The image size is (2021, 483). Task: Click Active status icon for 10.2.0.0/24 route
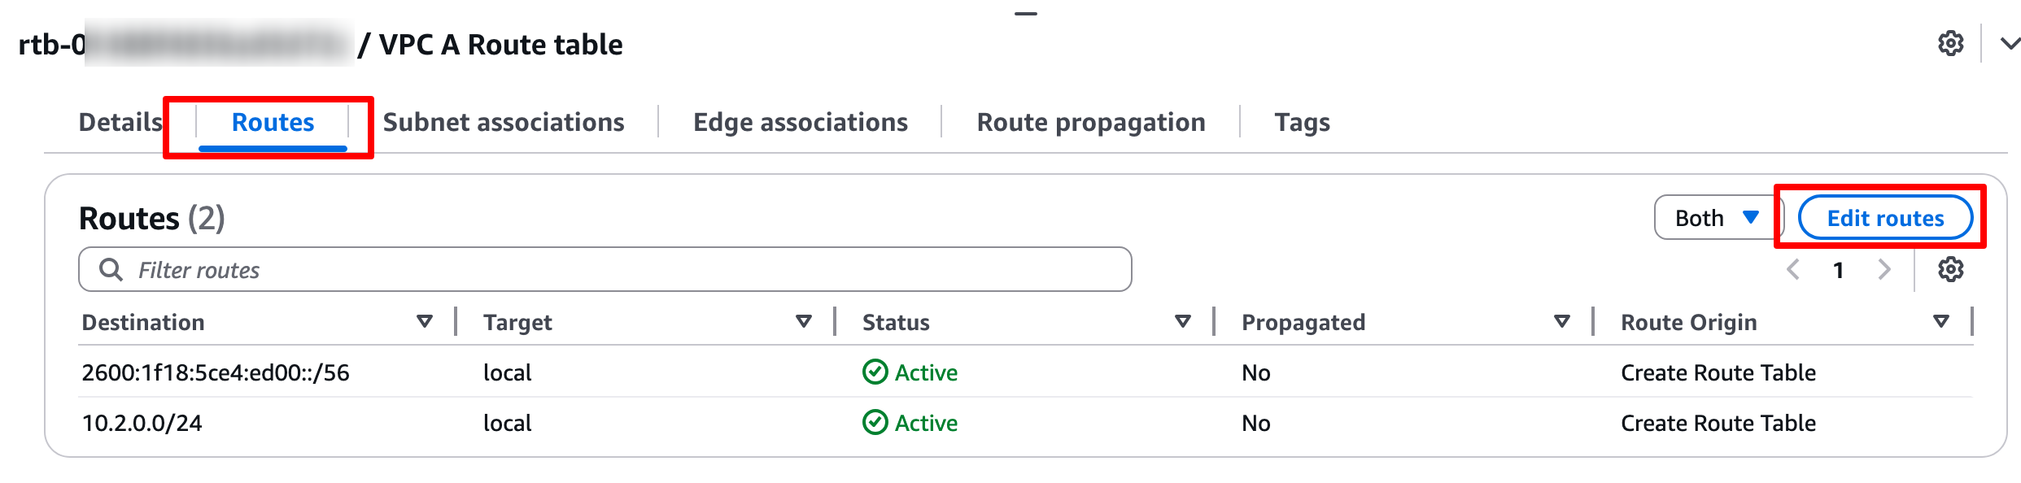click(x=875, y=423)
